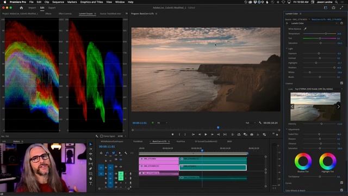
Task: Open the Sequence menu
Action: (x=58, y=2)
